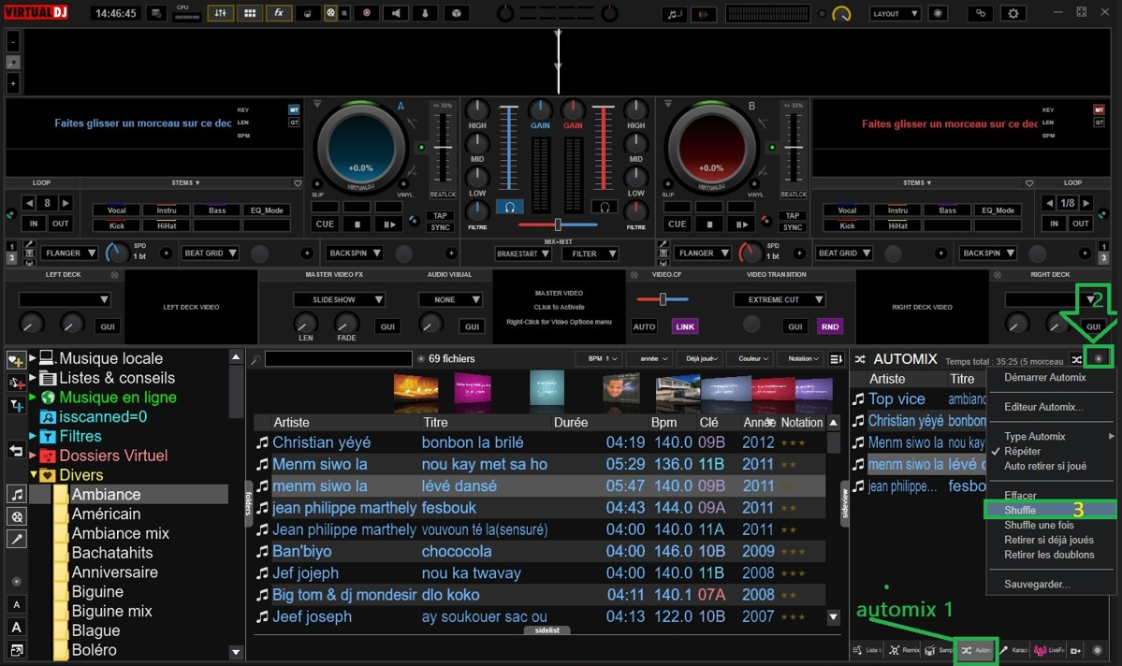Click the video crossfader slider handle
Screen dimensions: 1122x666
pyautogui.click(x=663, y=299)
